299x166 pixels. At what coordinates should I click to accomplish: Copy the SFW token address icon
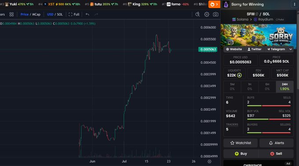[257, 14]
